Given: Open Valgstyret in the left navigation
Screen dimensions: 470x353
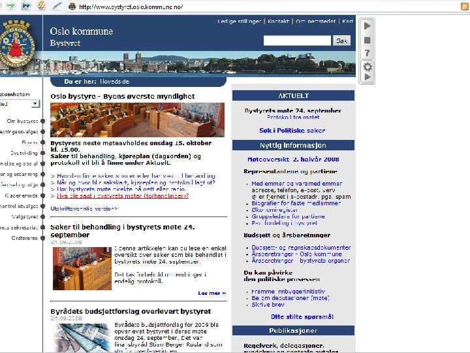Looking at the screenshot, I should [25, 216].
